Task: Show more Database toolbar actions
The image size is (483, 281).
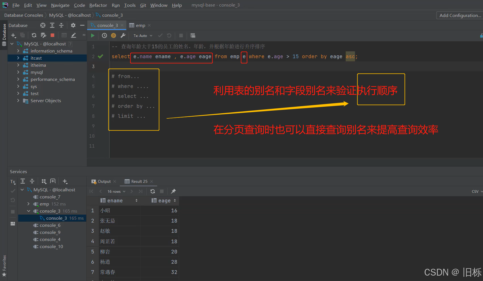Action: [84, 35]
